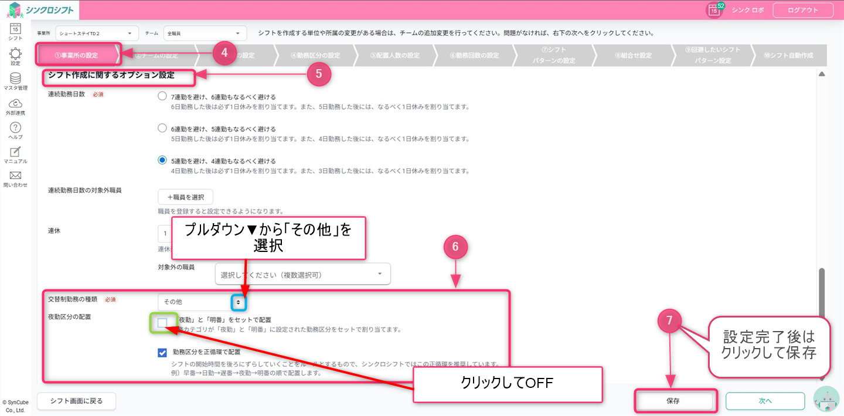Click the notification calendar icon with badge 52
Viewport: 844px width, 416px height.
[x=714, y=10]
